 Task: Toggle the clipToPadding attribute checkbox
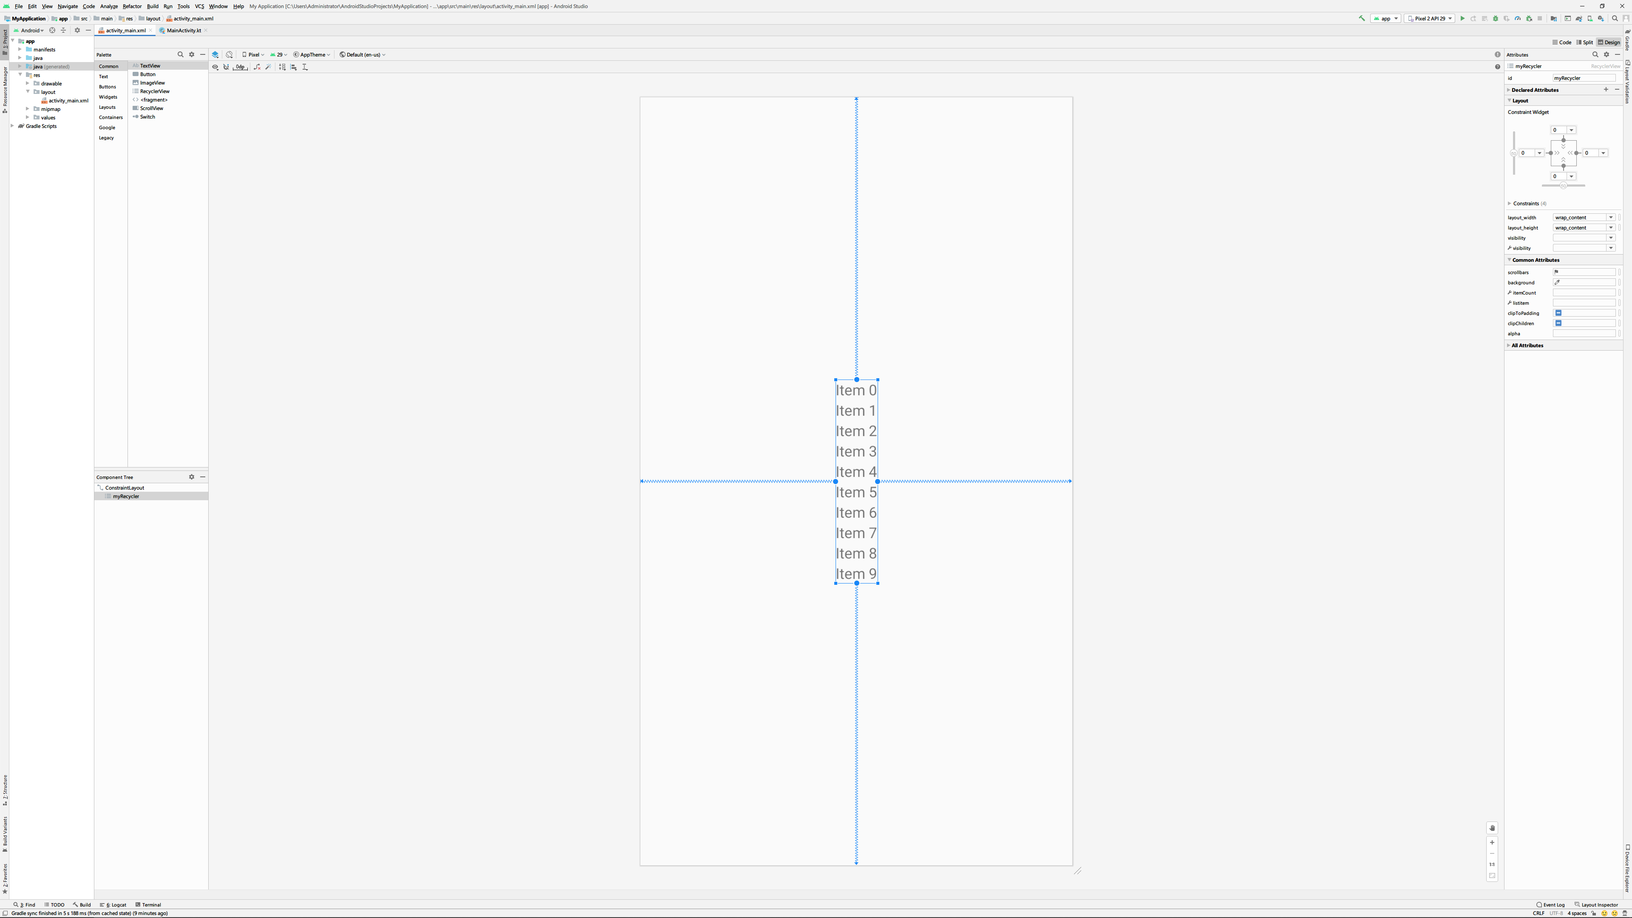(1558, 313)
